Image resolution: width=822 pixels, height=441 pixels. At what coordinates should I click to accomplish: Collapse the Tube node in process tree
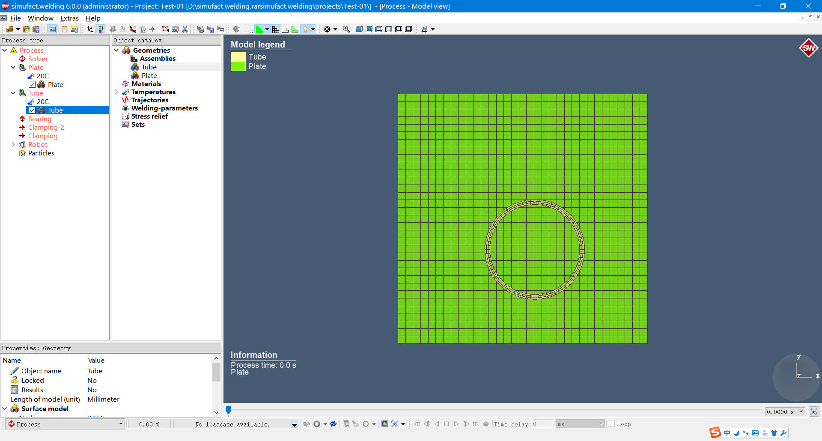pos(13,93)
